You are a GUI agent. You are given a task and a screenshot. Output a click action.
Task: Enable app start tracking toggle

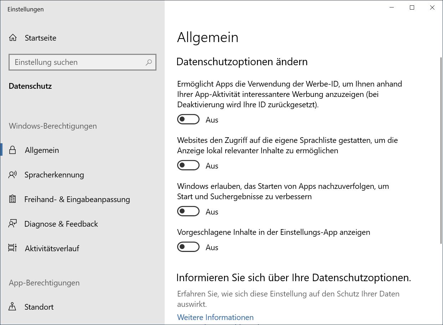(x=188, y=211)
